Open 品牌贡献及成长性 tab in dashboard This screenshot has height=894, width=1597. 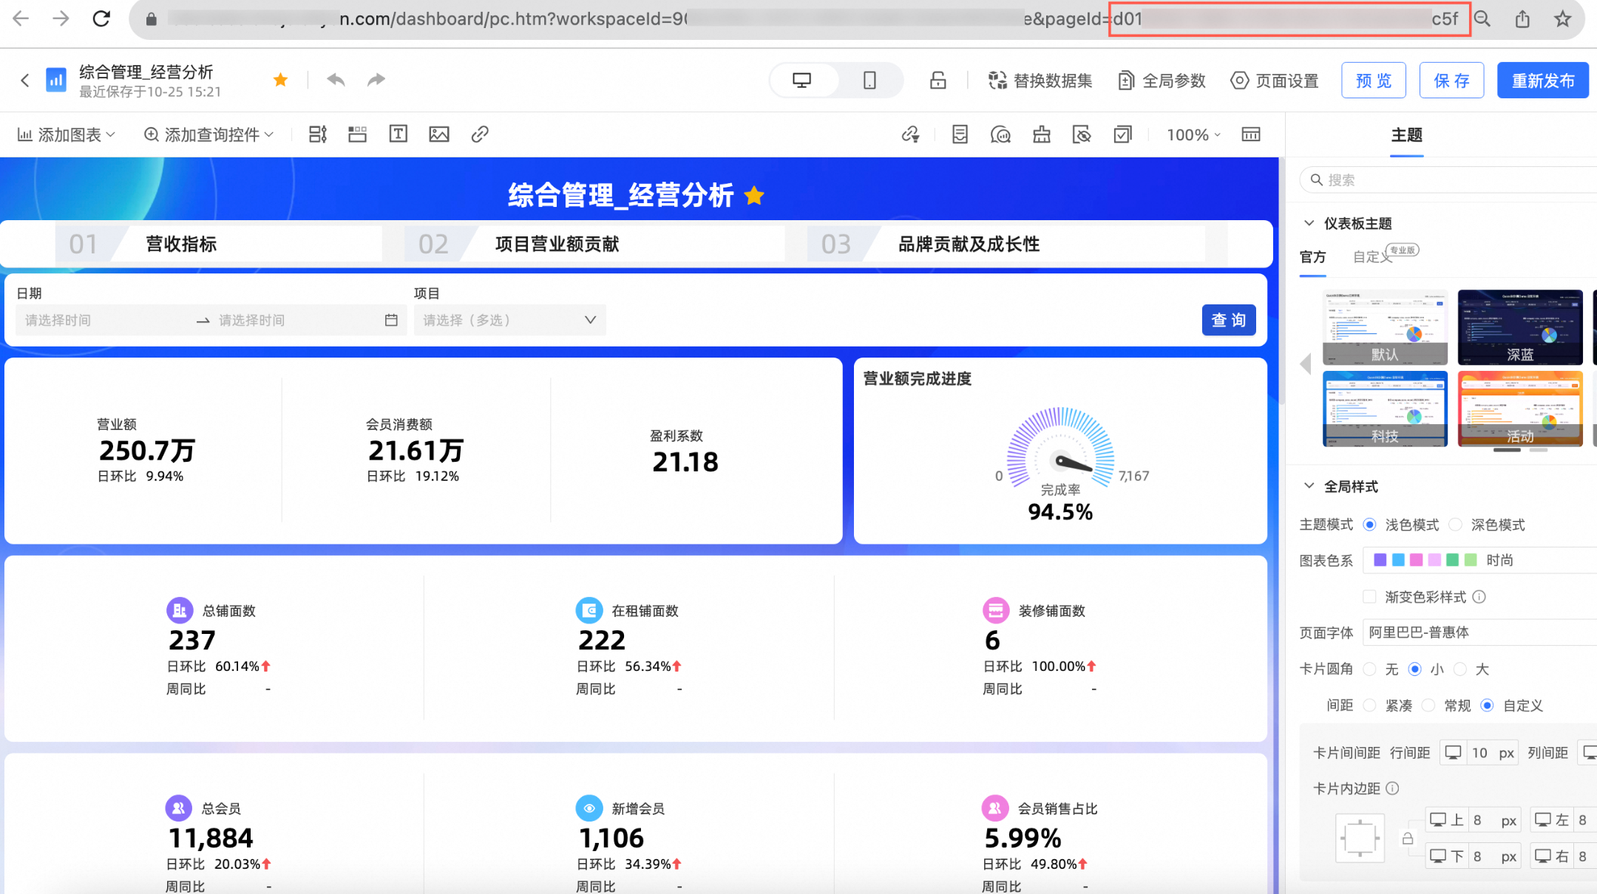coord(969,244)
